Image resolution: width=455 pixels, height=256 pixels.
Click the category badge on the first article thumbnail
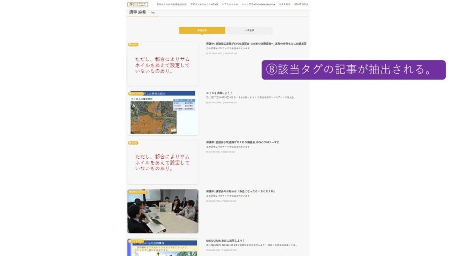click(133, 44)
